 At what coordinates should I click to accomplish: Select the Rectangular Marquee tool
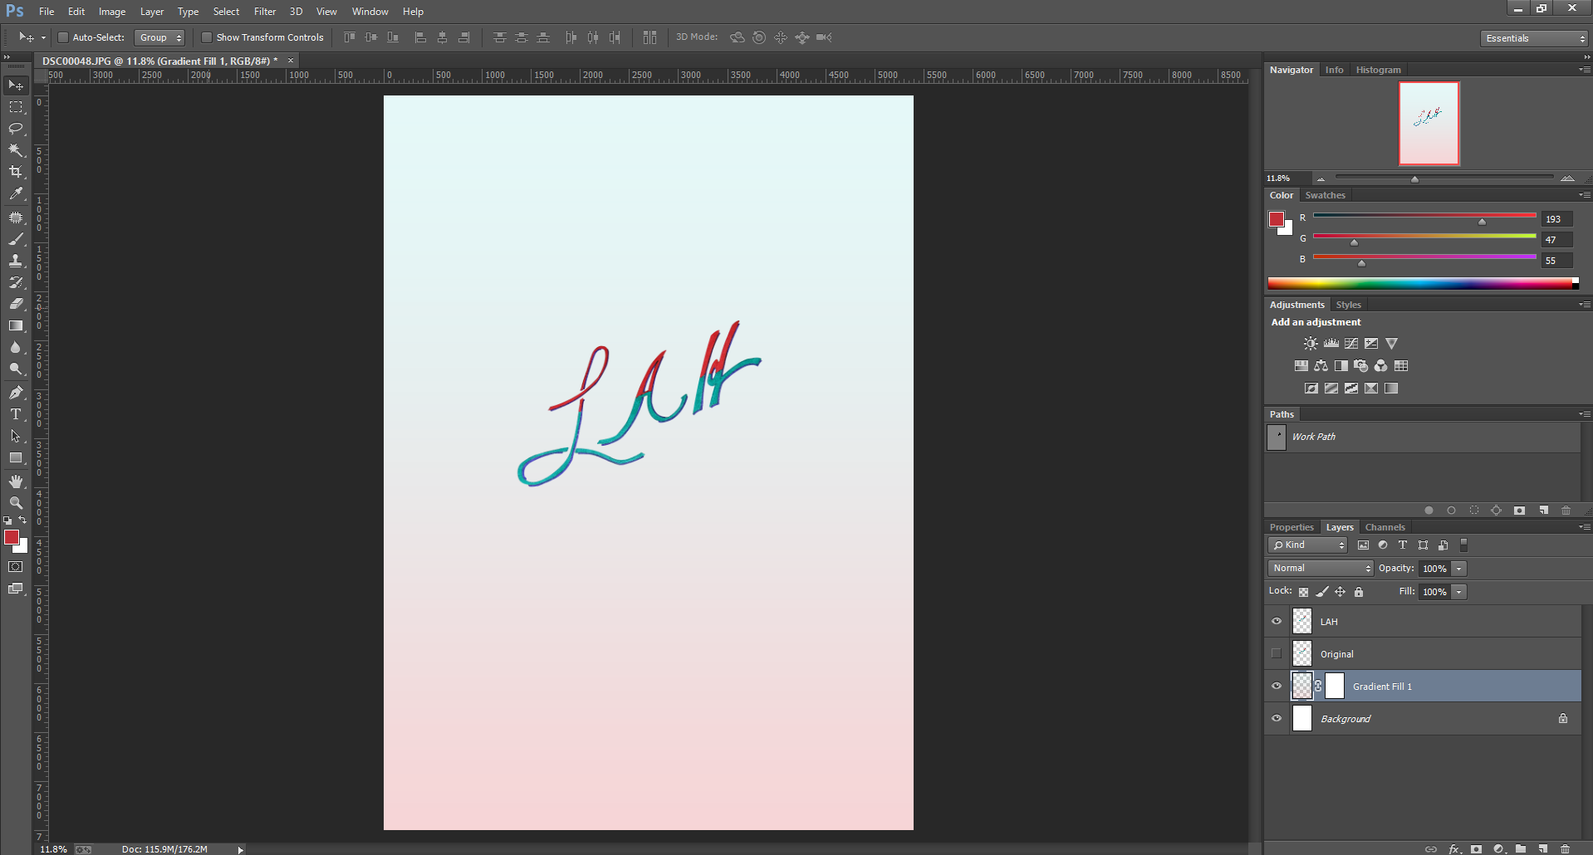point(16,107)
